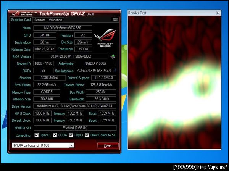Click the GPU Clock row Boost value 1059 MHz
The width and height of the screenshot is (229, 171).
click(x=107, y=113)
